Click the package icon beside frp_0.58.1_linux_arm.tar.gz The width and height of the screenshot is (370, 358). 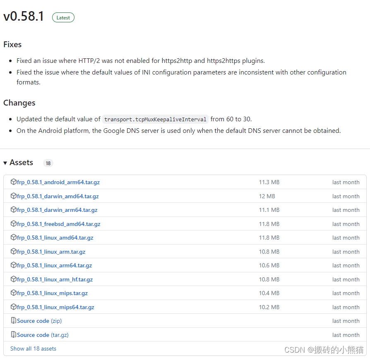[x=13, y=252]
